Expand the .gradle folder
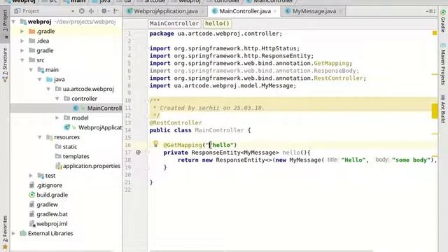This screenshot has height=252, width=448. pyautogui.click(x=22, y=31)
